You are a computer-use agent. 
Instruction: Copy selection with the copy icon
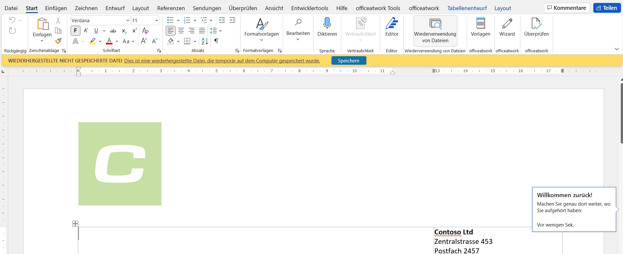point(58,31)
